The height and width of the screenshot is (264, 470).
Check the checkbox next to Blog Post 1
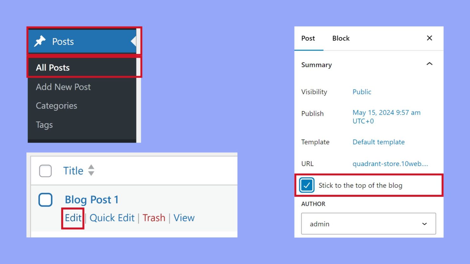(45, 200)
